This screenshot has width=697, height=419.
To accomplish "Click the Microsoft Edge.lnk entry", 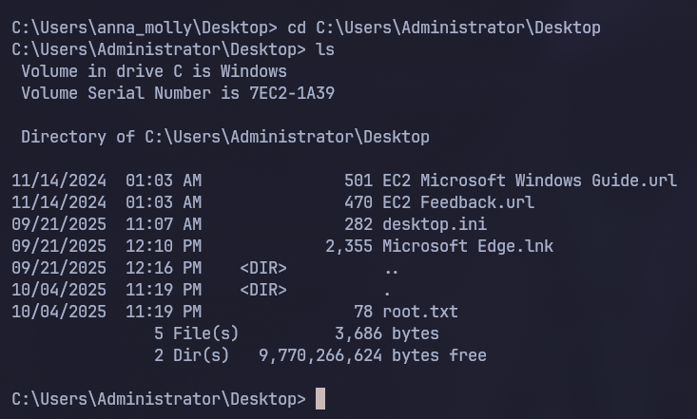I will 467,246.
